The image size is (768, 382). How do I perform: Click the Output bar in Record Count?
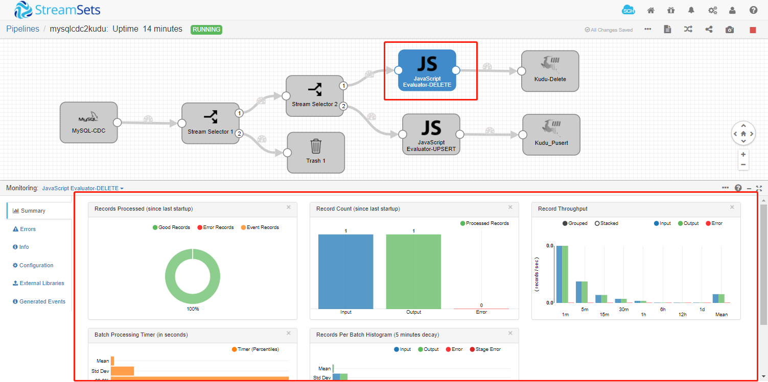[x=413, y=271]
